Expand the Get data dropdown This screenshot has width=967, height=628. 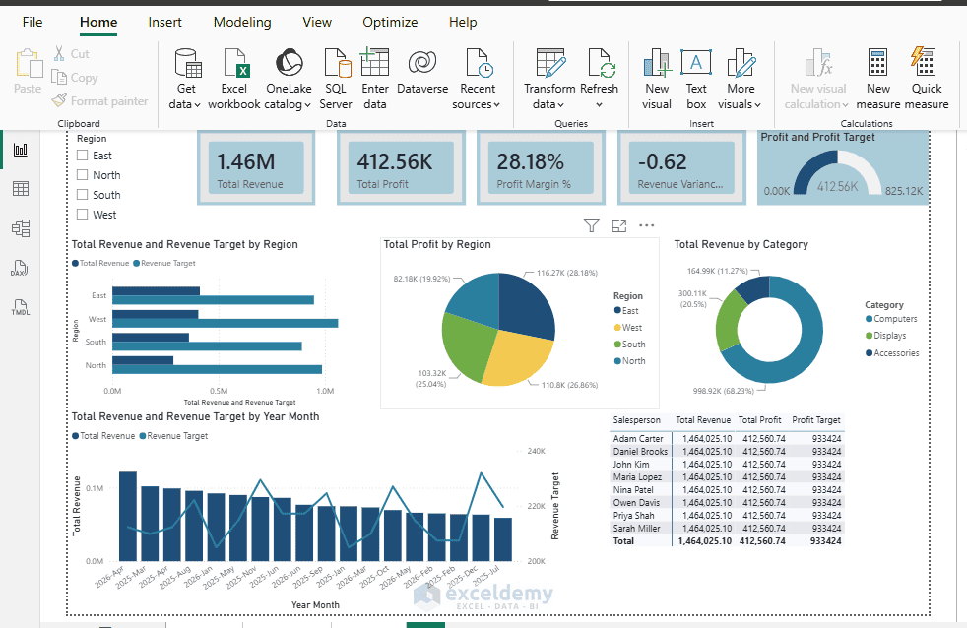[197, 104]
